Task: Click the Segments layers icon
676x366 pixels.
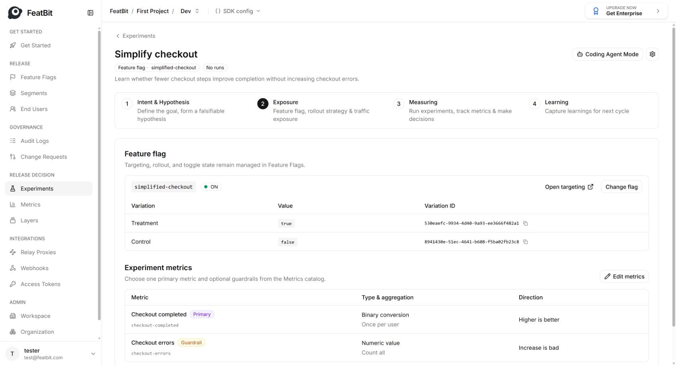Action: (13, 93)
